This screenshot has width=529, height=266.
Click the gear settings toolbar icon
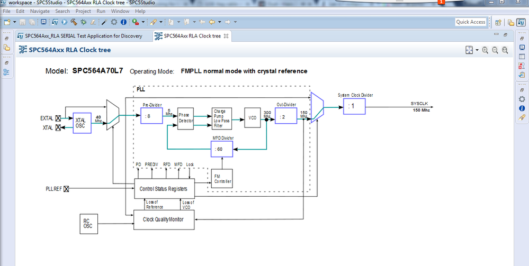[x=114, y=22]
